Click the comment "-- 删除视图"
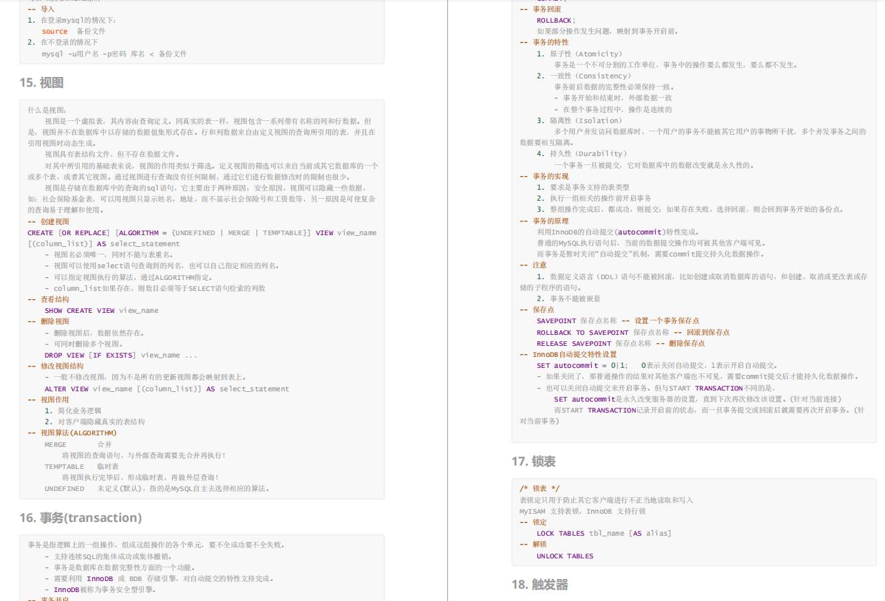The height and width of the screenshot is (601, 885). [x=48, y=321]
